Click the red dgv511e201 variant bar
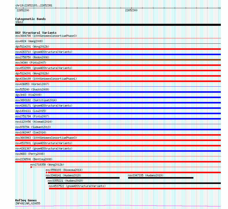The width and height of the screenshot is (228, 209). (x=118, y=49)
